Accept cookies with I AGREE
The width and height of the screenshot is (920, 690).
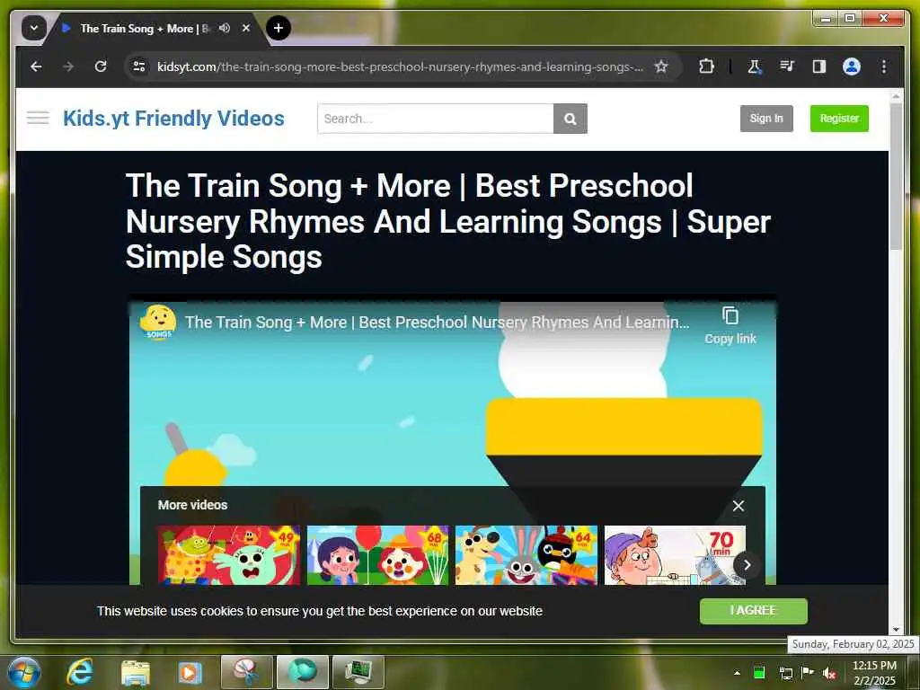[x=754, y=611]
